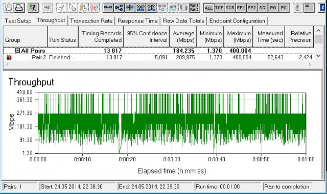
Task: Click the Throughput chart title
Action: tap(31, 82)
